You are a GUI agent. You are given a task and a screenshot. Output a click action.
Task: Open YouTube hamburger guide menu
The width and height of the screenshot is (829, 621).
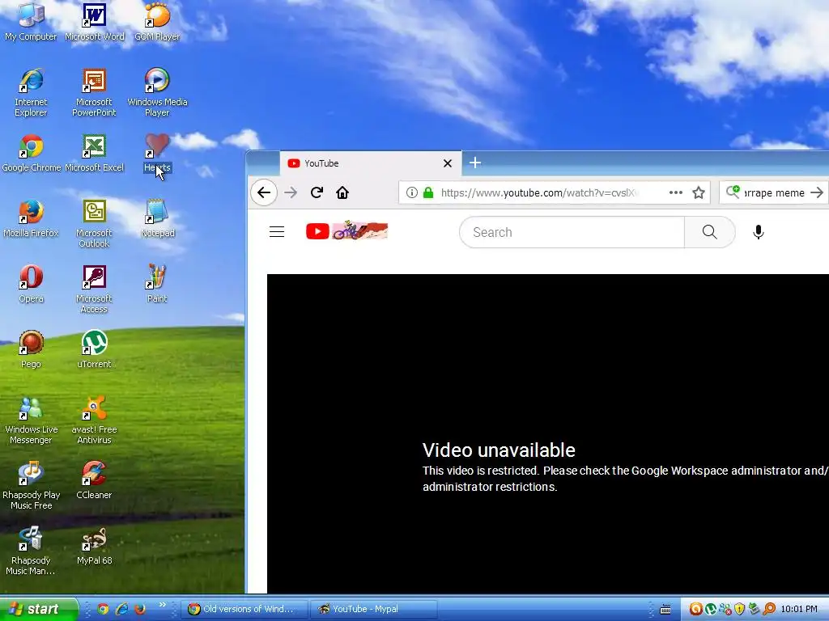coord(277,232)
